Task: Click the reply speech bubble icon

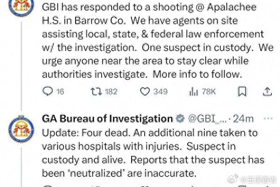Action: [48, 91]
